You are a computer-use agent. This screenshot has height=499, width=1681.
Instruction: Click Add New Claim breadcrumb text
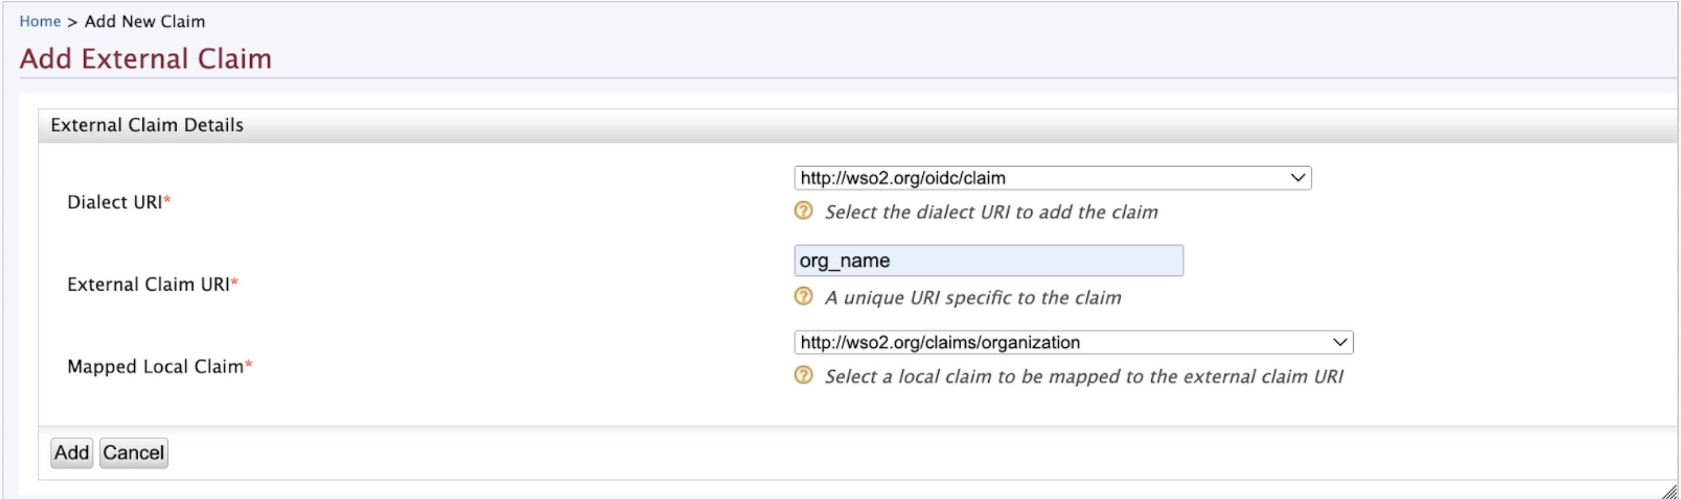(x=145, y=22)
